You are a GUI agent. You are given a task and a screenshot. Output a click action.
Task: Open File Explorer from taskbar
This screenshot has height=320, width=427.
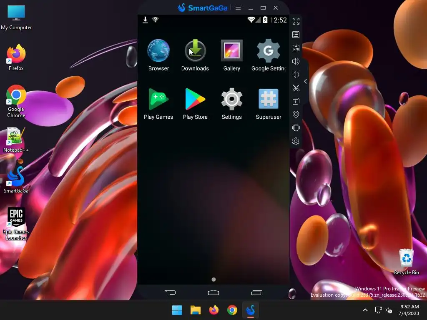pyautogui.click(x=196, y=310)
